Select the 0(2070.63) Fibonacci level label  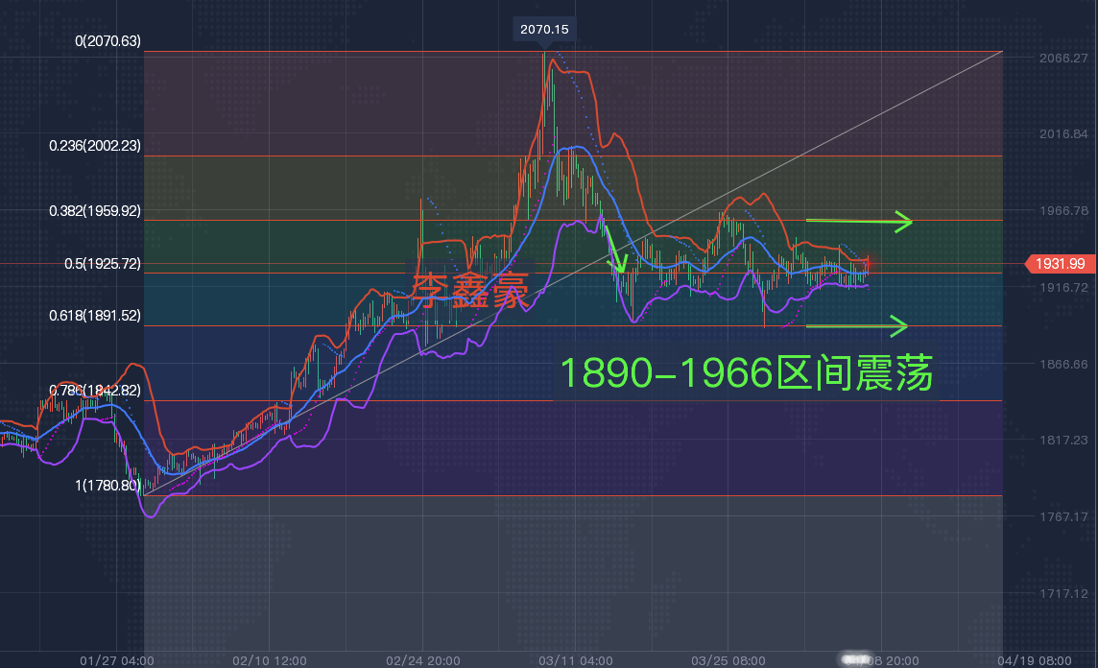[95, 41]
